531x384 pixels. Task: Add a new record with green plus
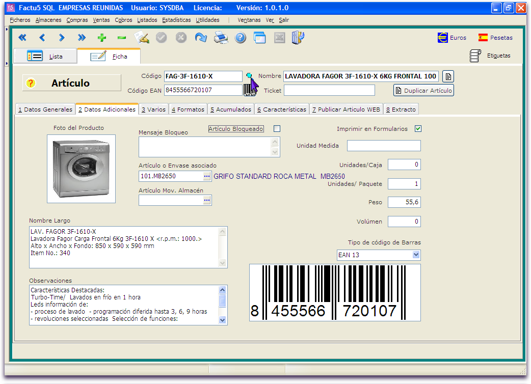[x=101, y=38]
